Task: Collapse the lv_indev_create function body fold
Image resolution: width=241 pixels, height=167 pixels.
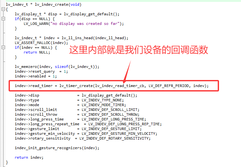Action: coord(3,9)
